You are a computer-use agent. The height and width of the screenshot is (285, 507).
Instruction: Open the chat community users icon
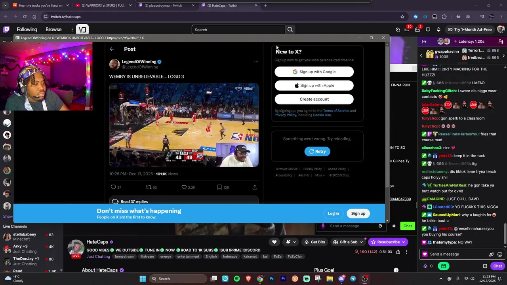click(x=501, y=42)
